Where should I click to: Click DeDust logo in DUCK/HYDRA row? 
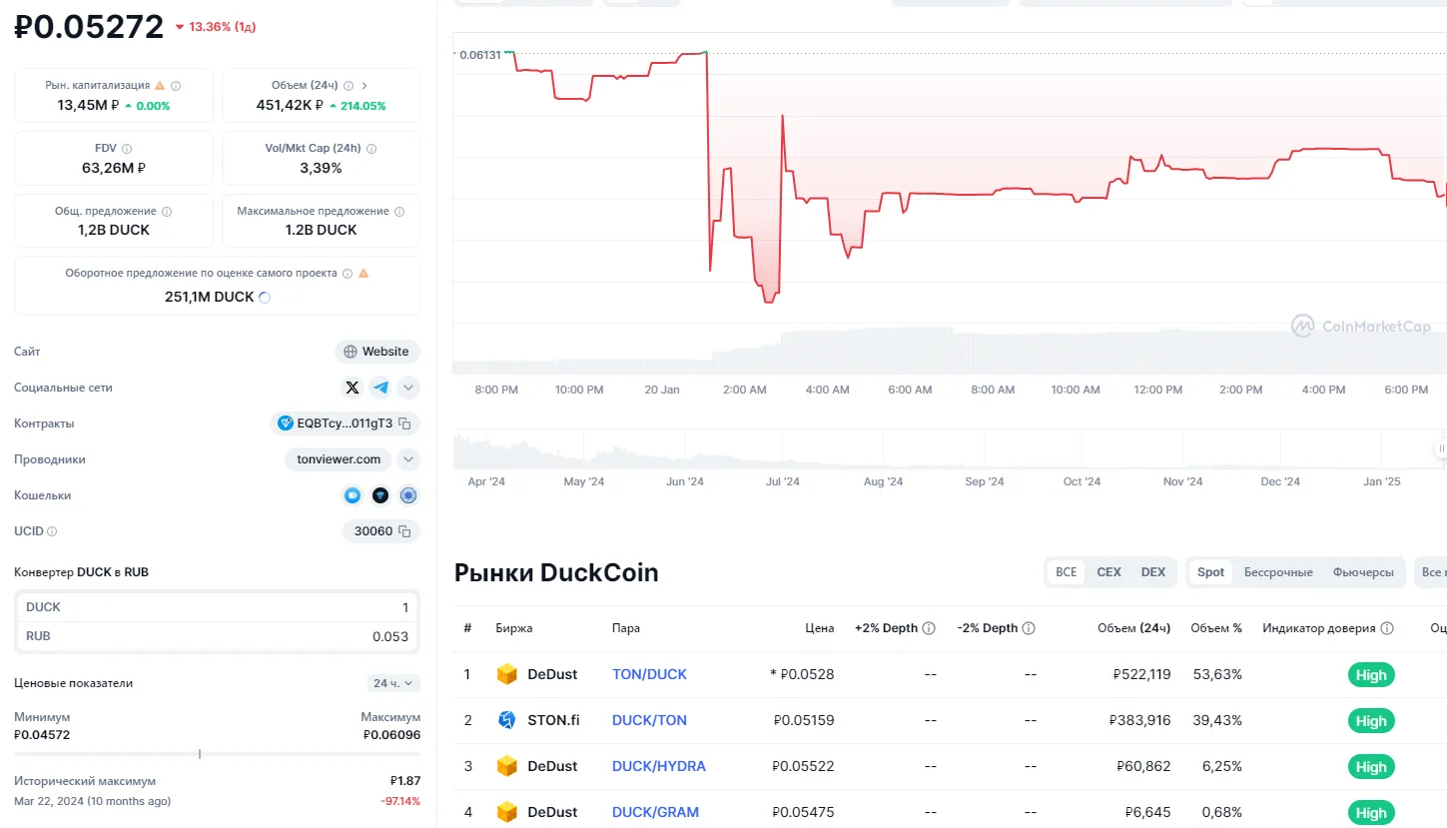507,766
